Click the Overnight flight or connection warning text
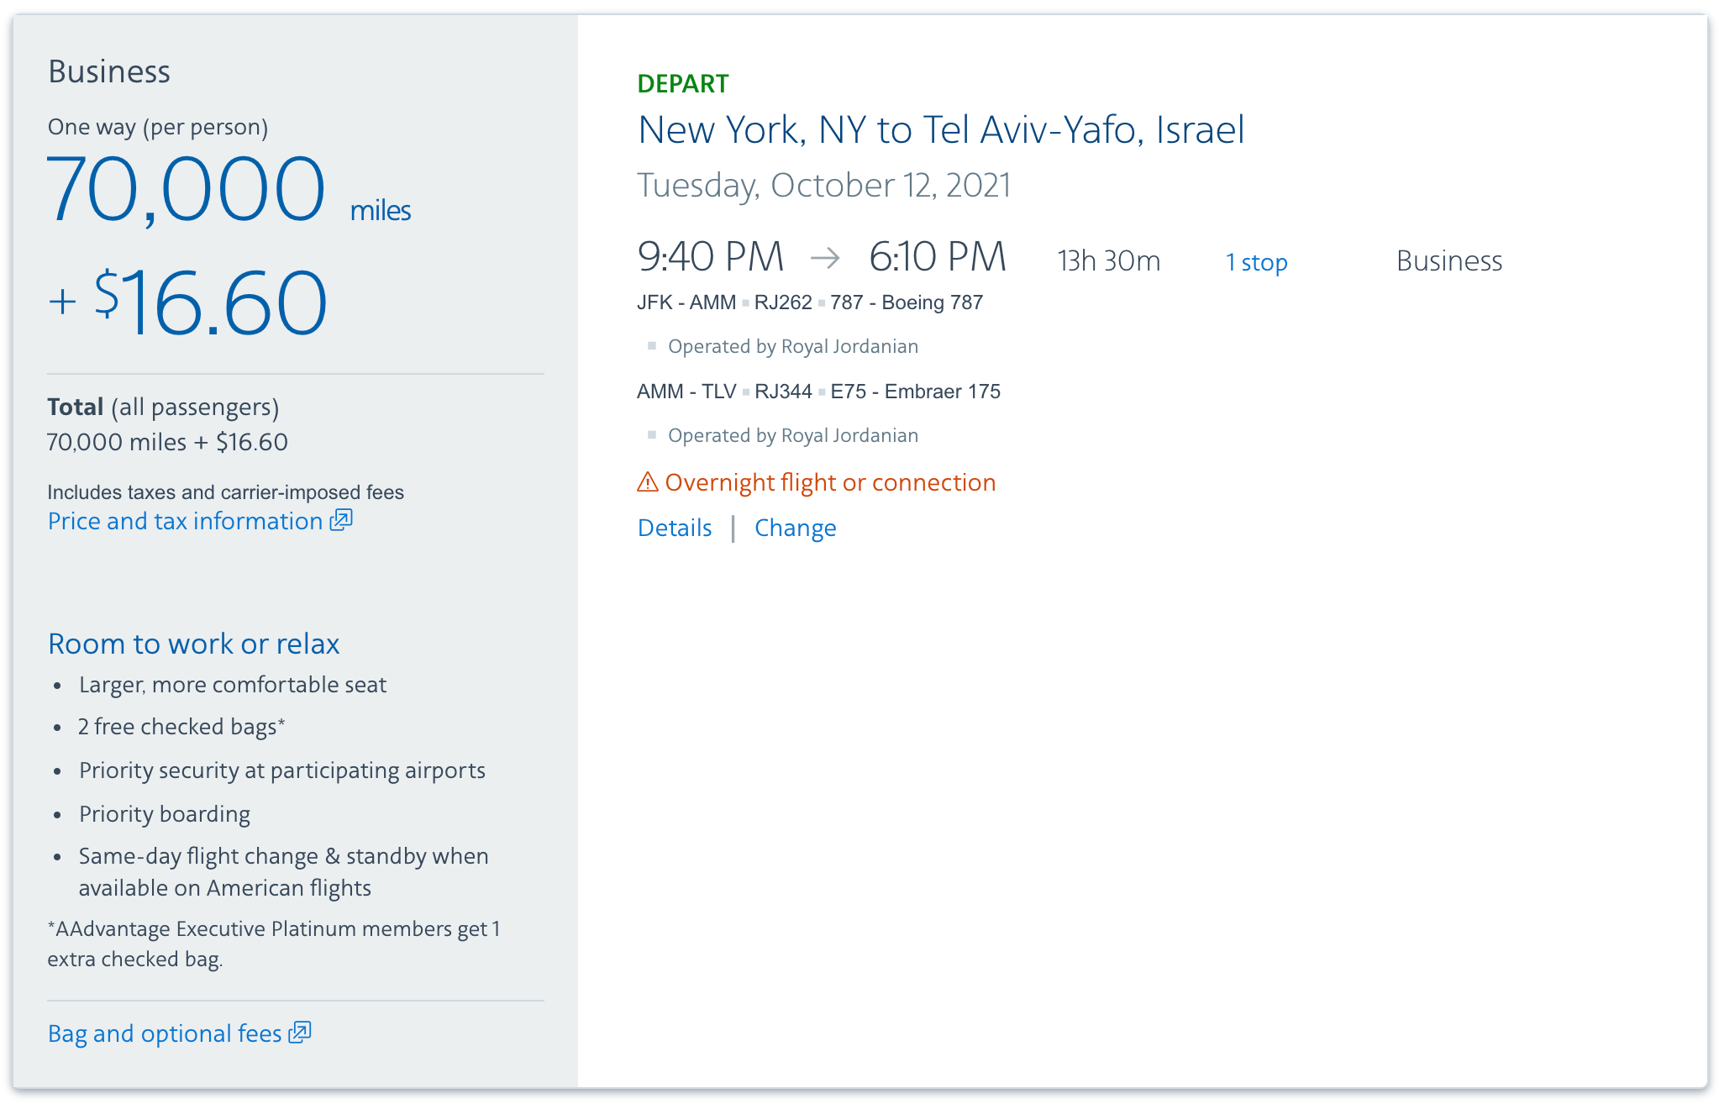Screen dimensions: 1719x1104 coord(830,482)
